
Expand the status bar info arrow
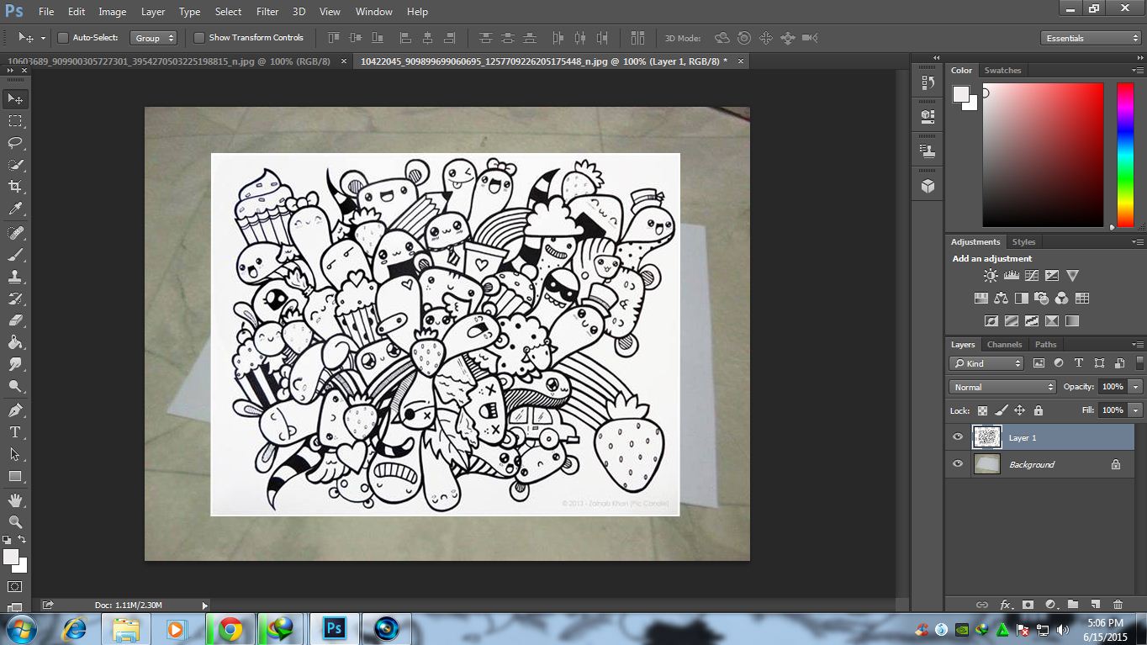tap(204, 605)
